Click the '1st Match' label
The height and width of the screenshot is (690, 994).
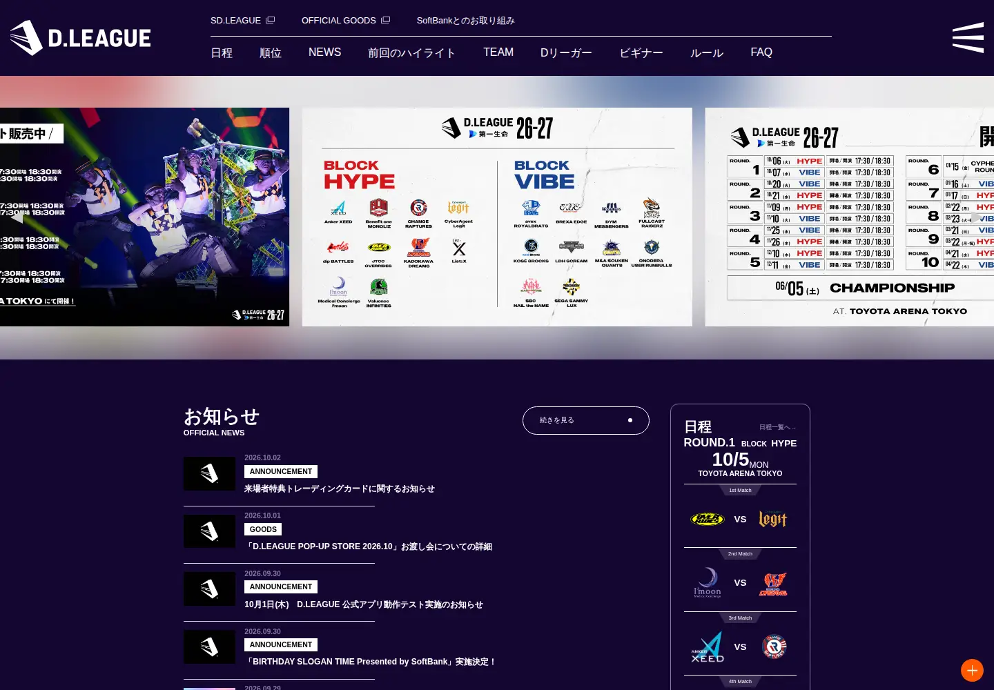coord(740,491)
